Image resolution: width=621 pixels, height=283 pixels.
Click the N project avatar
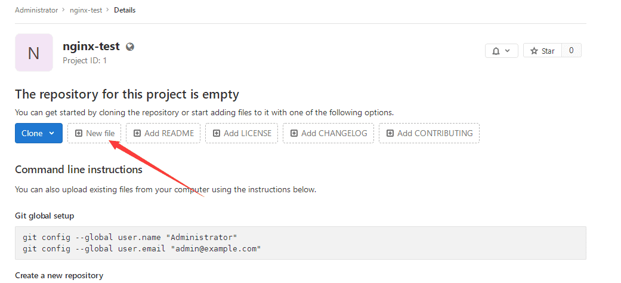(x=34, y=53)
